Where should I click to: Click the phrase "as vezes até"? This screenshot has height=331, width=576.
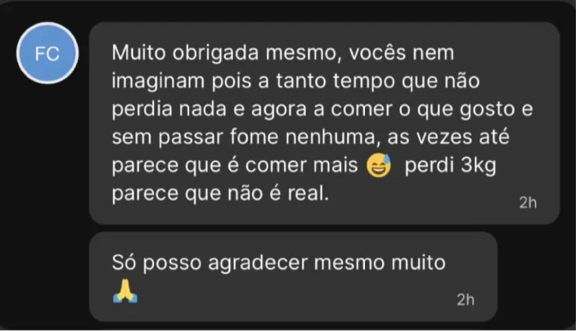click(448, 136)
